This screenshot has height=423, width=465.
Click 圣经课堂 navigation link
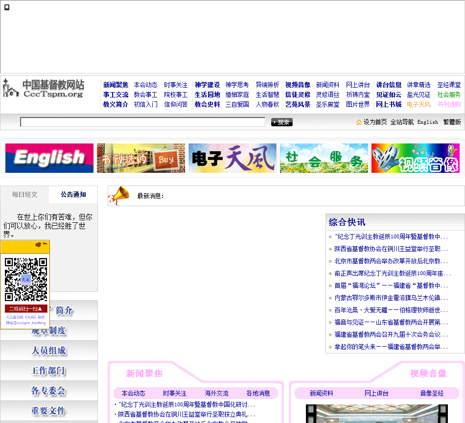pyautogui.click(x=449, y=85)
